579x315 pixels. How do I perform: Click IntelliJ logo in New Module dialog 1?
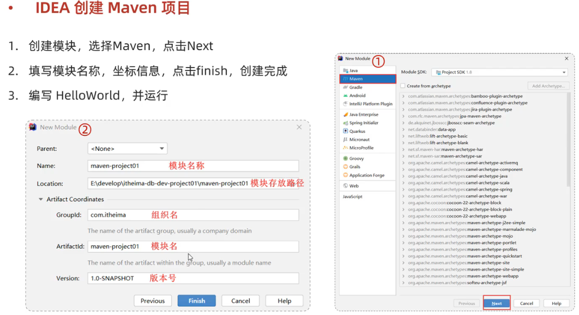click(340, 58)
